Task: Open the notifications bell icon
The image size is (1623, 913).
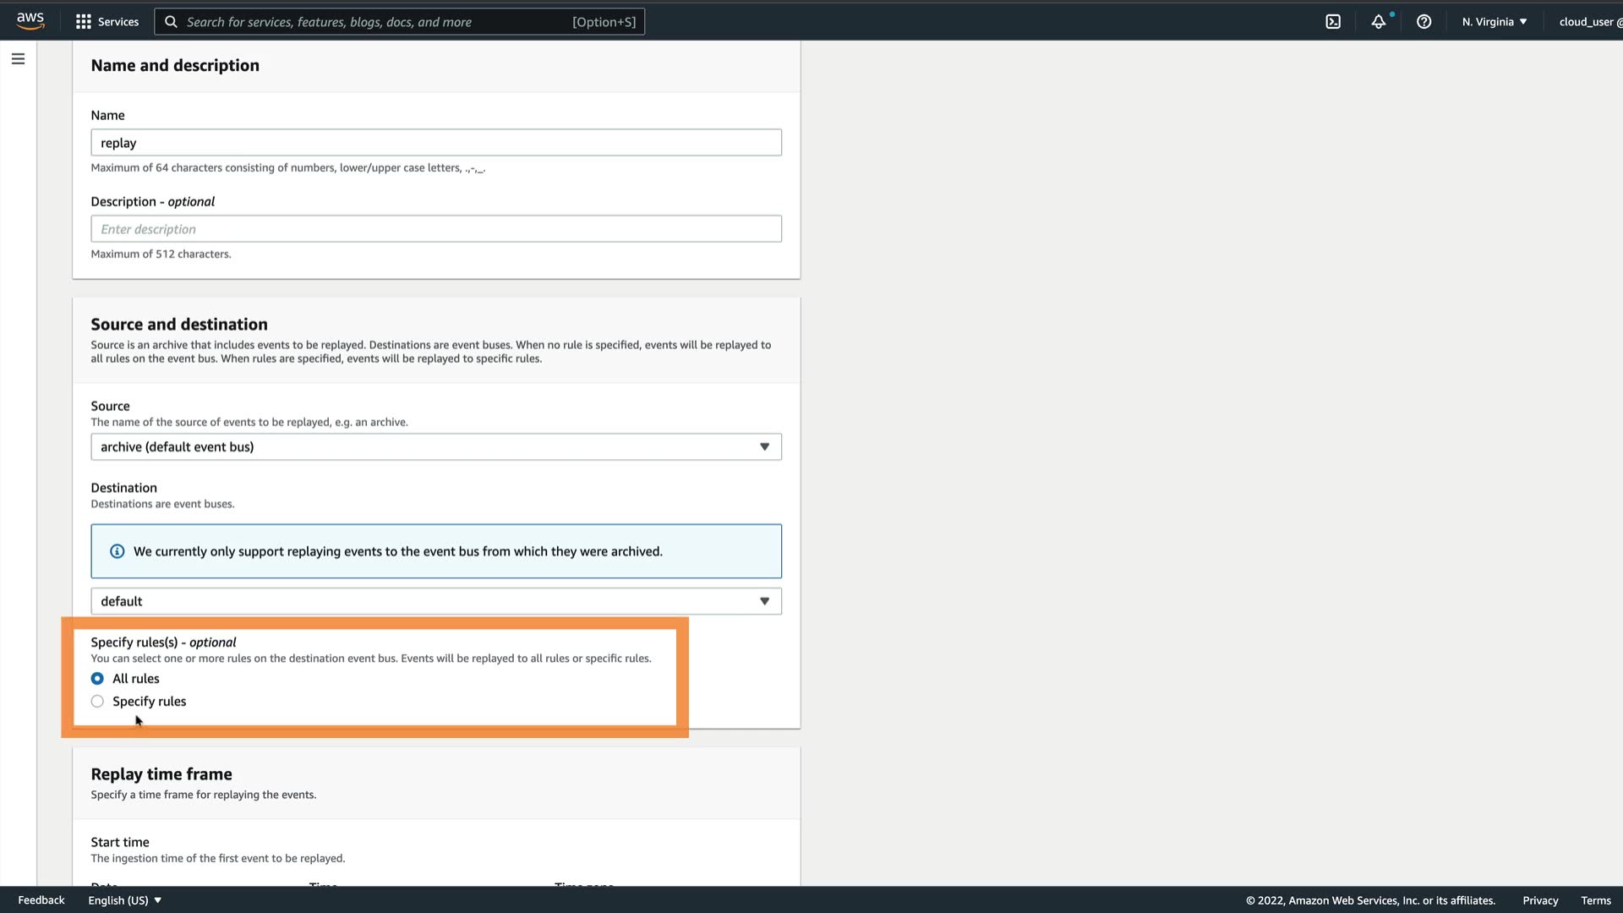Action: 1379,22
